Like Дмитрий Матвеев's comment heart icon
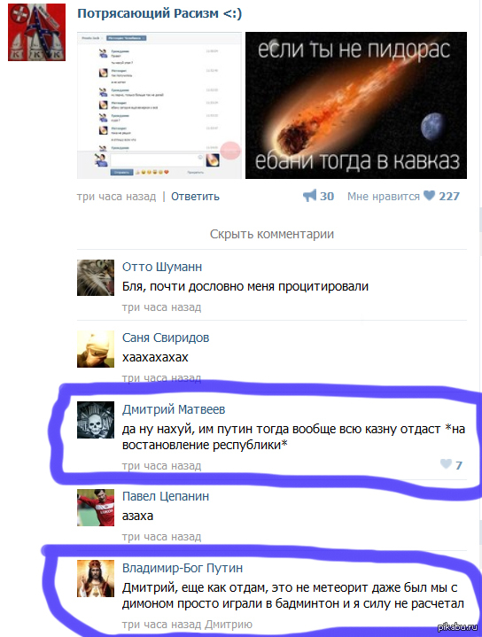 [446, 464]
